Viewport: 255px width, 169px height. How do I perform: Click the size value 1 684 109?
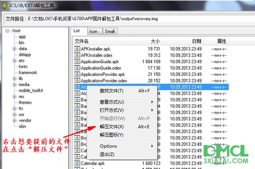pyautogui.click(x=151, y=61)
